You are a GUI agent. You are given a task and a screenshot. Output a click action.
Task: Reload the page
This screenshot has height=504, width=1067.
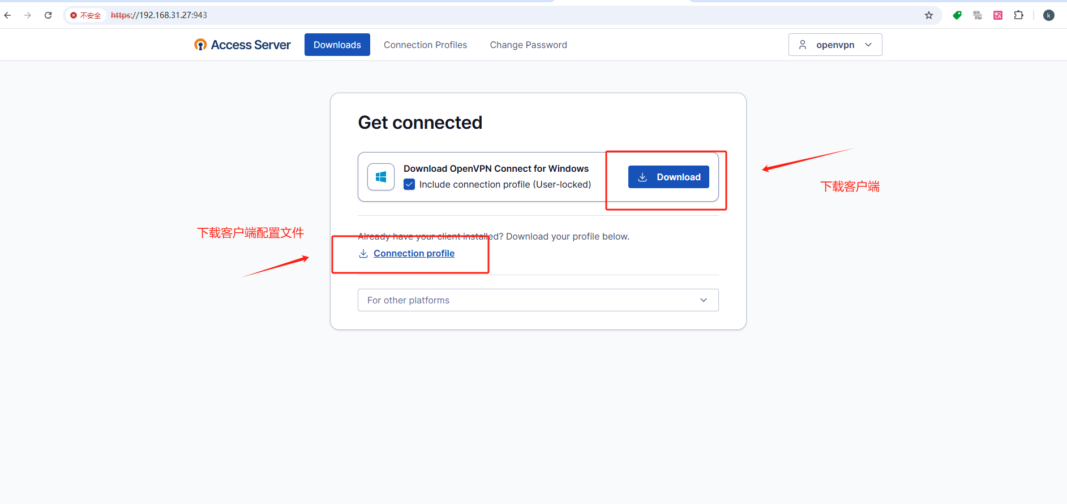point(48,15)
